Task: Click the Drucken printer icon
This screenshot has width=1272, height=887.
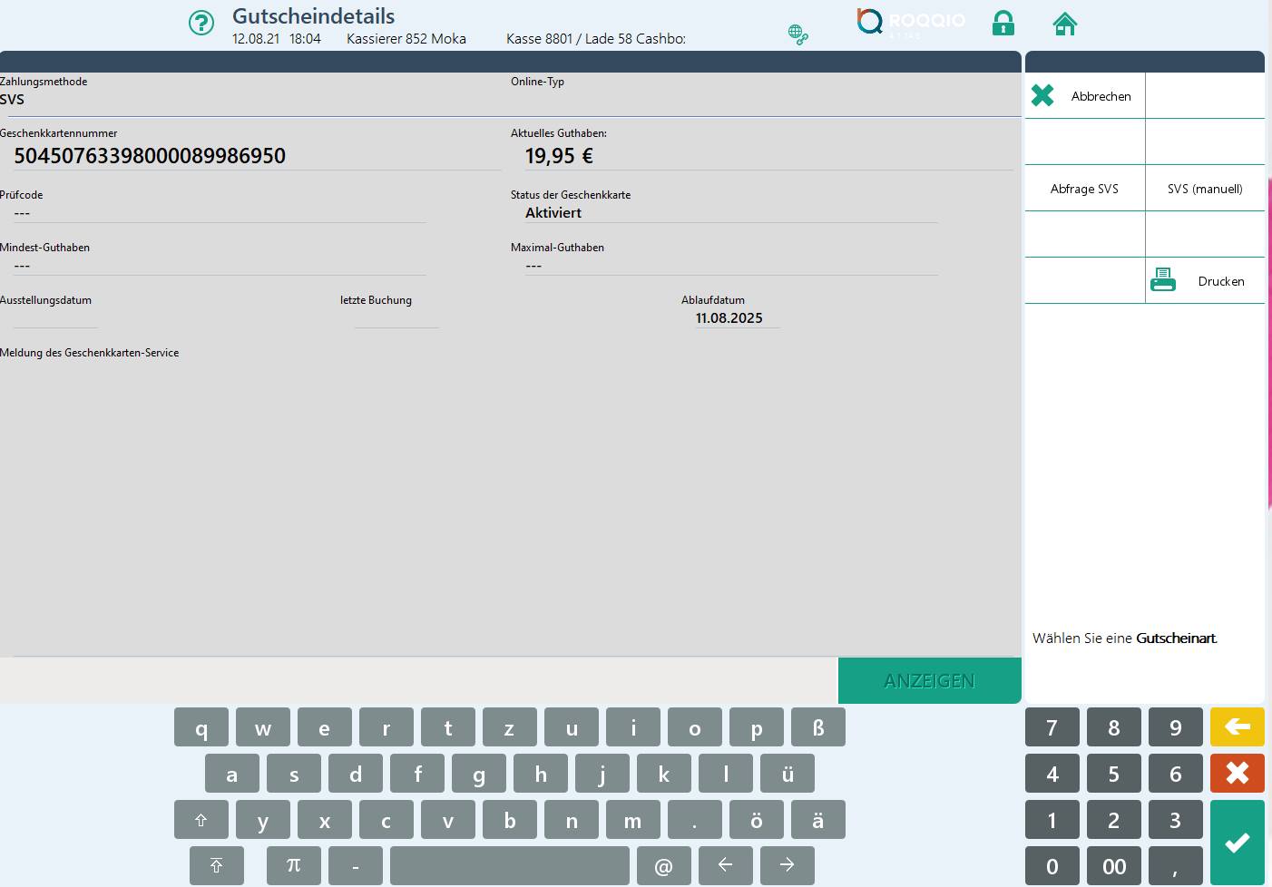Action: [x=1163, y=280]
